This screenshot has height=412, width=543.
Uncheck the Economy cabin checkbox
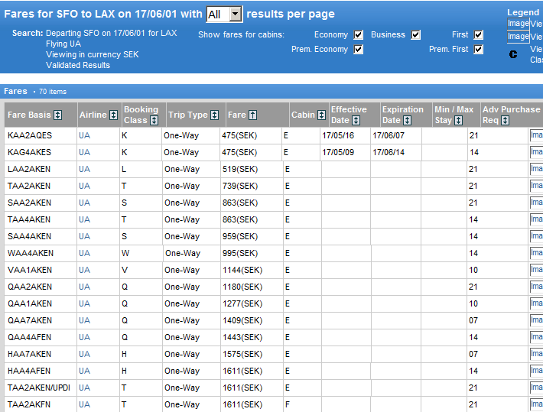[x=359, y=35]
